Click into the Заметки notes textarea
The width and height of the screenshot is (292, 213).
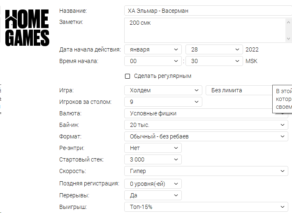point(205,30)
